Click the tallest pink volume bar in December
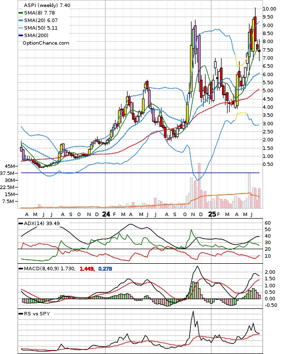 tap(199, 186)
